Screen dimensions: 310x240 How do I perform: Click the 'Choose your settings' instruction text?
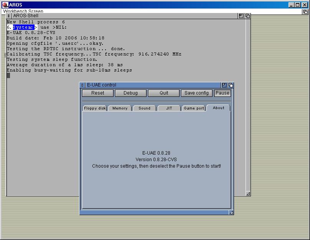(157, 166)
